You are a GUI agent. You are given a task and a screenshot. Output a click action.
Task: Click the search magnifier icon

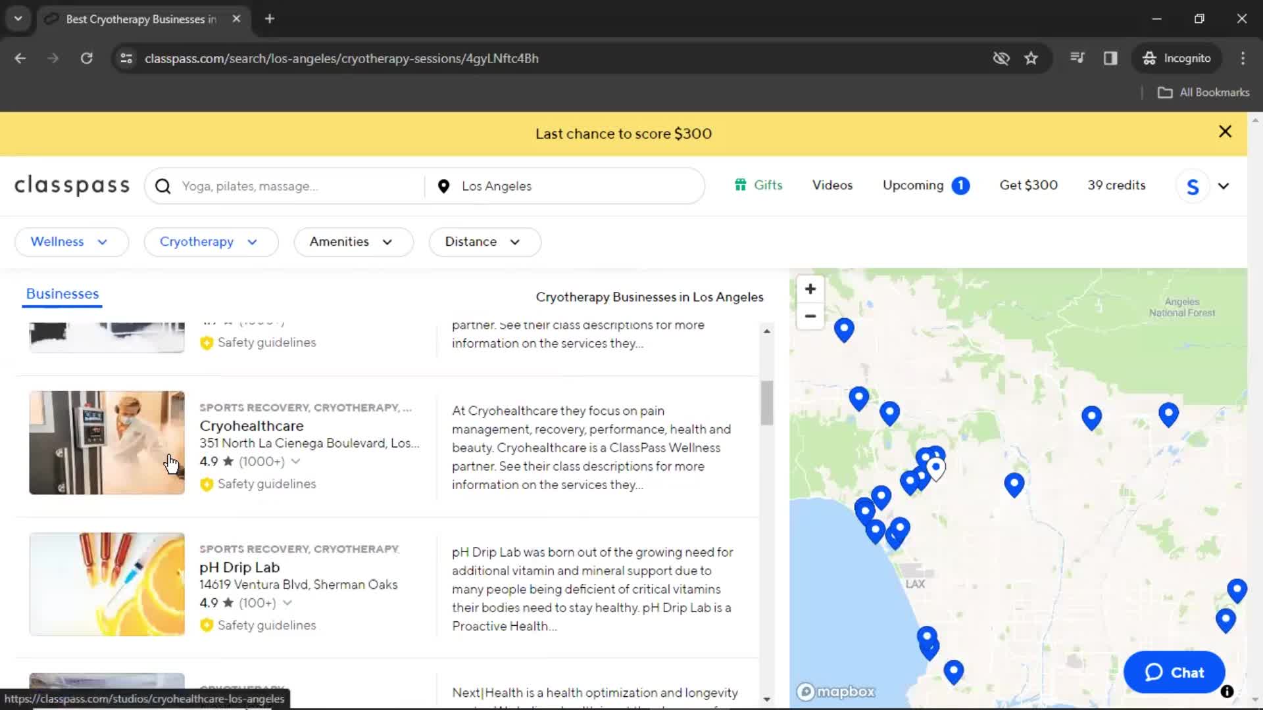pyautogui.click(x=163, y=186)
